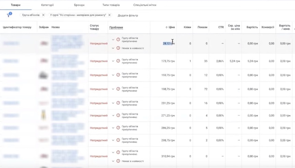Open the Бренди tab
The image size is (295, 168).
79,5
